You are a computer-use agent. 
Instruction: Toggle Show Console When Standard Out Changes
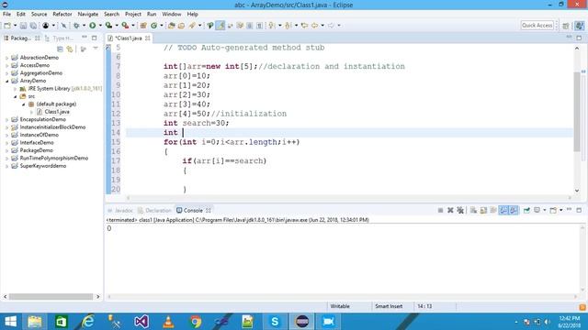coord(503,210)
